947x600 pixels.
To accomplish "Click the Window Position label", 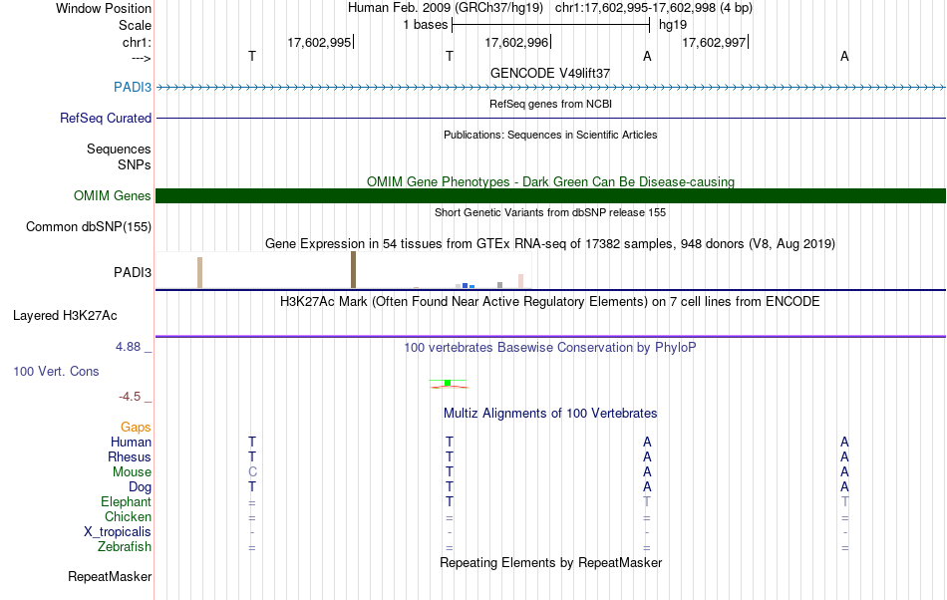I will [104, 8].
